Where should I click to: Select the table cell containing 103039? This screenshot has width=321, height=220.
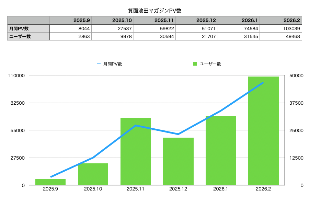281,28
